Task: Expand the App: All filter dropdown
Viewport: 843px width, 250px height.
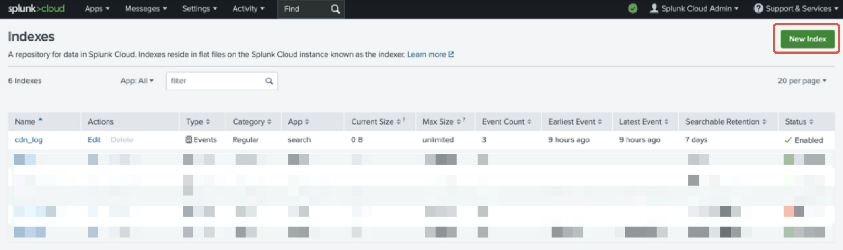Action: point(137,81)
